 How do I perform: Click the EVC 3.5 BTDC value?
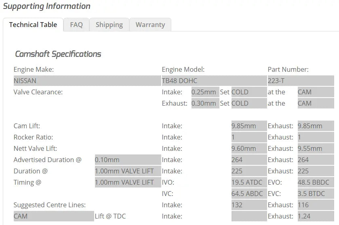[x=316, y=194]
